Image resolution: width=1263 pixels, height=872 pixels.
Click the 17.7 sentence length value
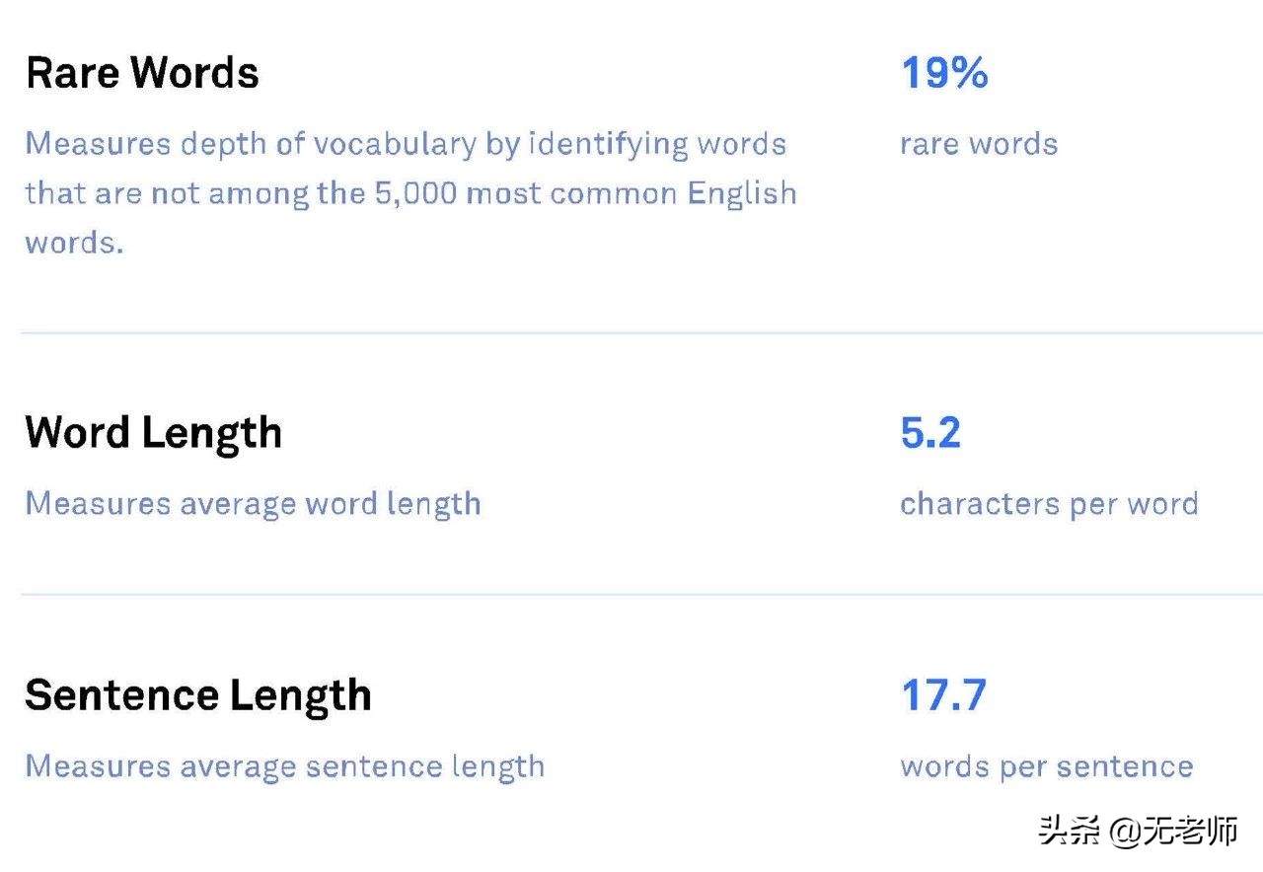tap(943, 695)
